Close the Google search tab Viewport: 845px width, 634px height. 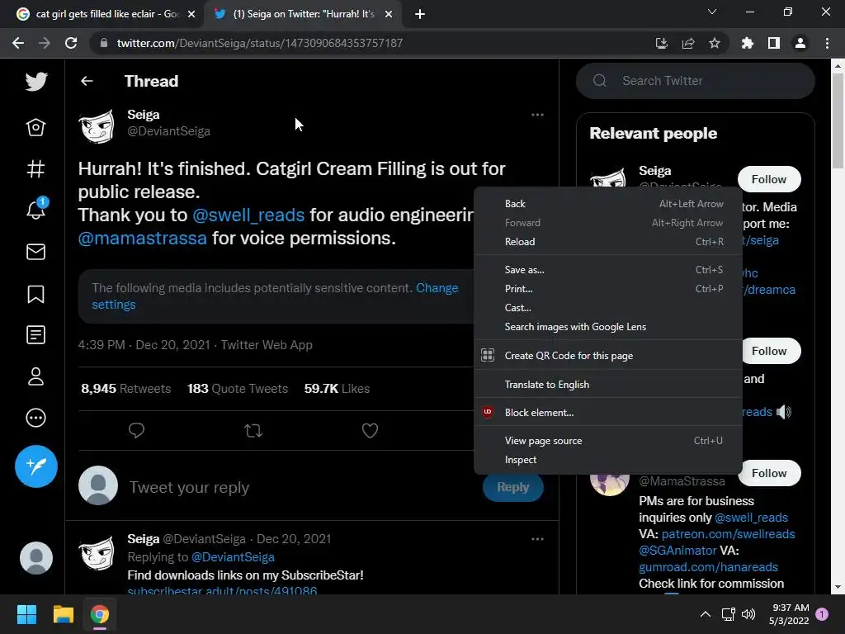tap(191, 14)
